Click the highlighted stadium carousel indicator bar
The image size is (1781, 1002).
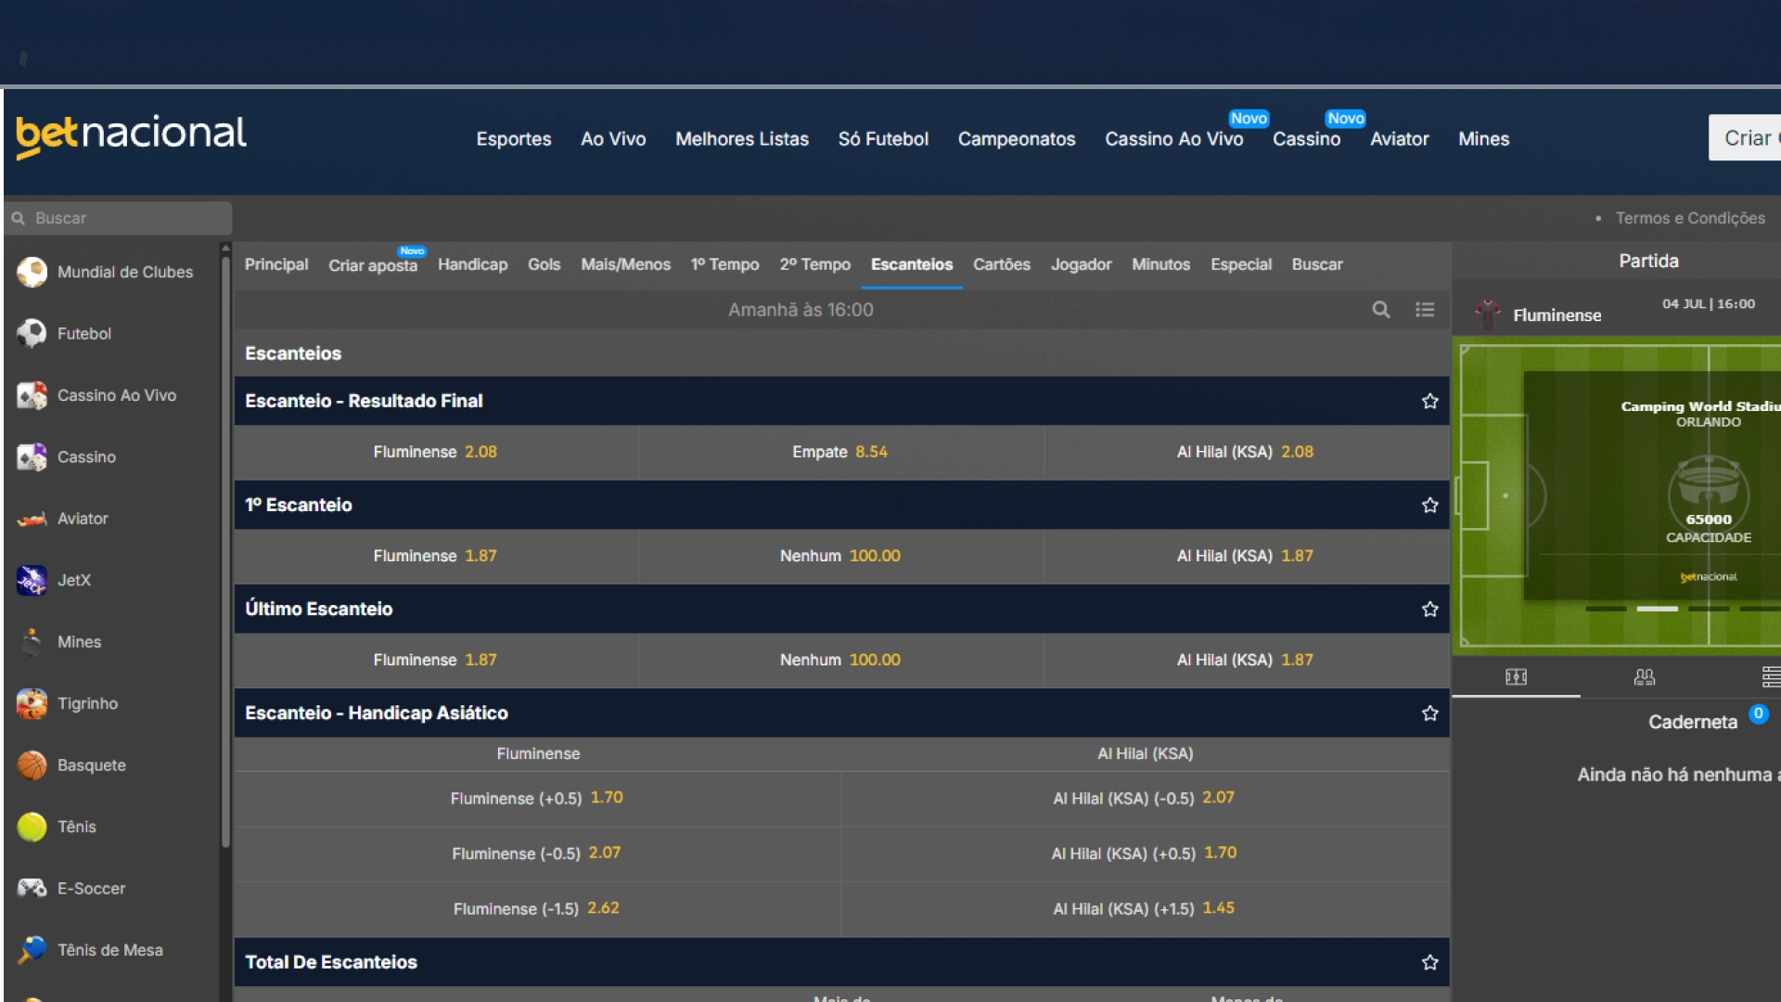click(x=1657, y=609)
